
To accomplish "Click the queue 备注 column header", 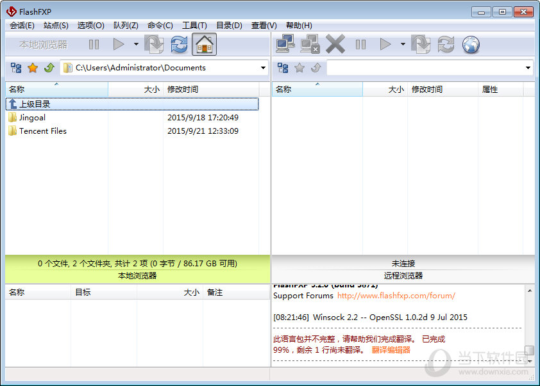I will coord(236,292).
